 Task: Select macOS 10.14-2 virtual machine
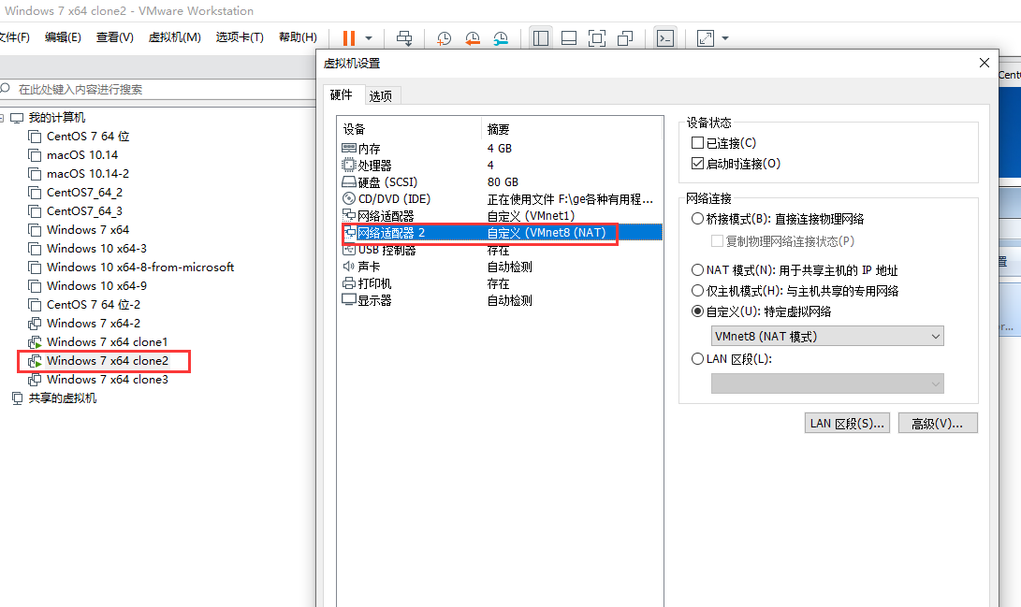87,174
